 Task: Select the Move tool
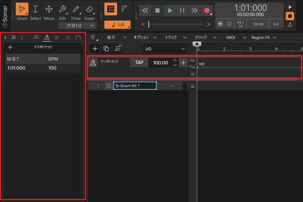[49, 9]
